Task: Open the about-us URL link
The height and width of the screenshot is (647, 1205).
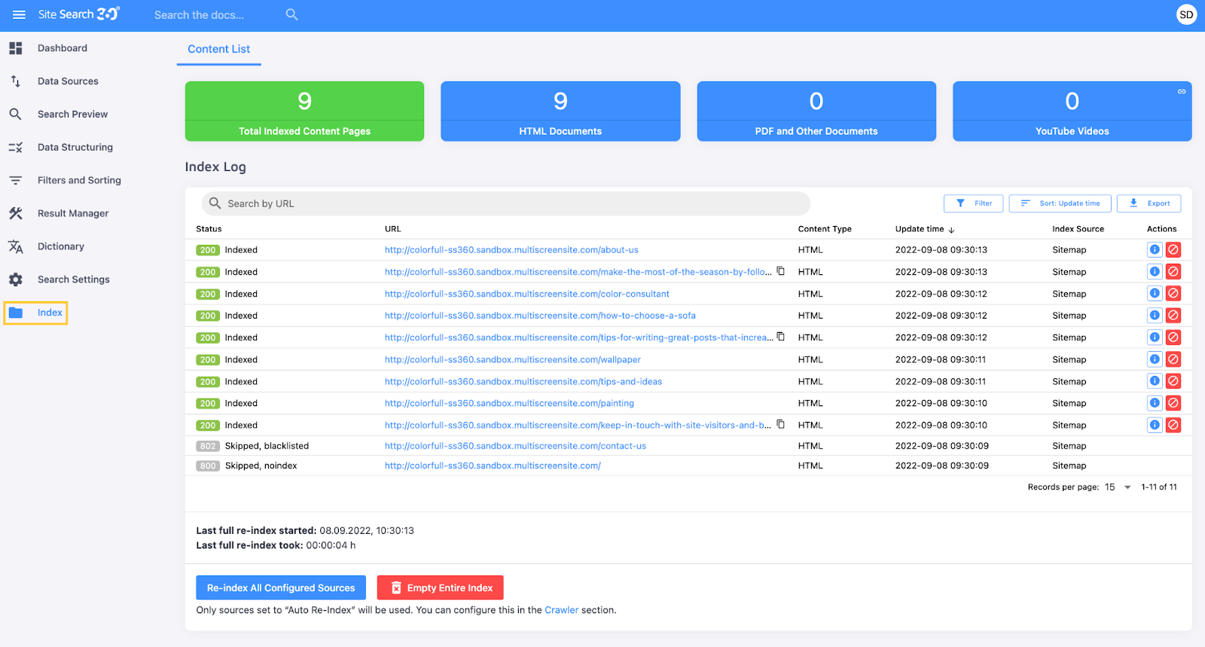Action: (511, 250)
